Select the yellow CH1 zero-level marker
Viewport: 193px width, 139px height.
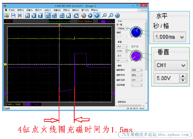(5, 64)
